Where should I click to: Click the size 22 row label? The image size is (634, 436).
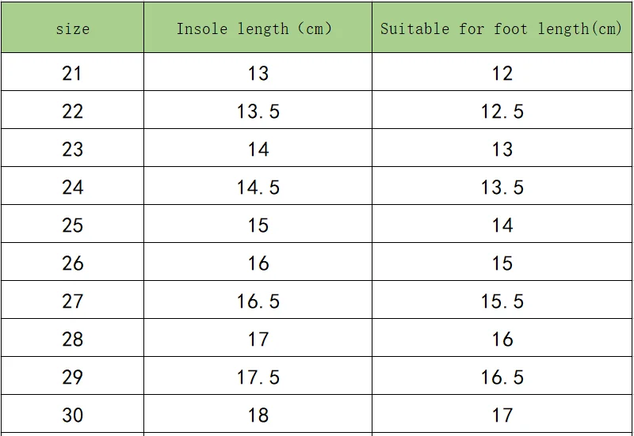(72, 112)
